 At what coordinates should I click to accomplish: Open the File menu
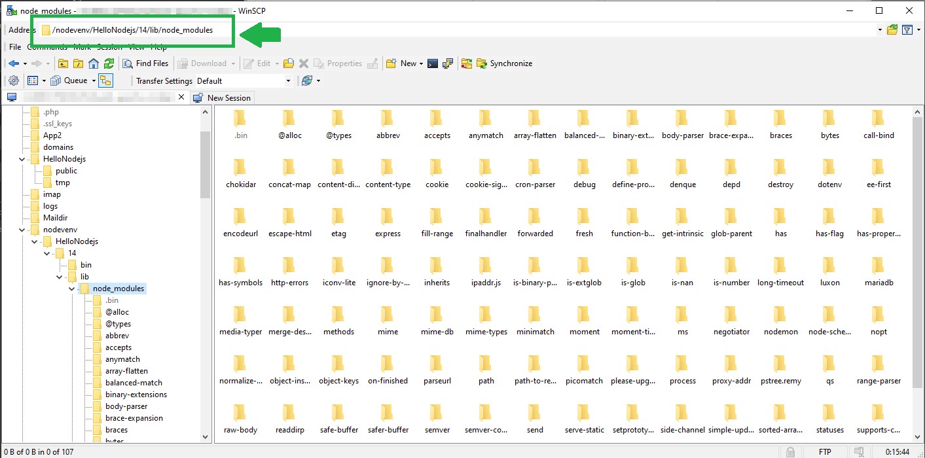(15, 47)
